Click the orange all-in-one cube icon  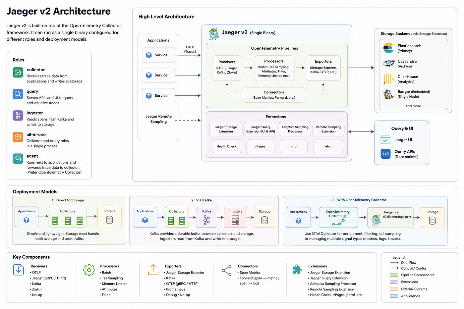point(18,137)
